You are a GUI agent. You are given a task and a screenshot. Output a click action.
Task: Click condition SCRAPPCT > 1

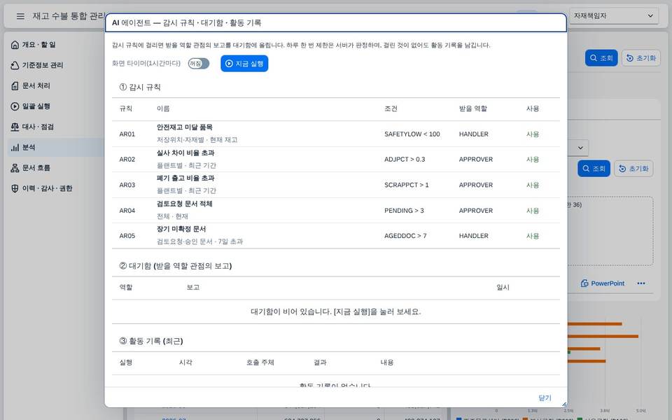point(406,185)
